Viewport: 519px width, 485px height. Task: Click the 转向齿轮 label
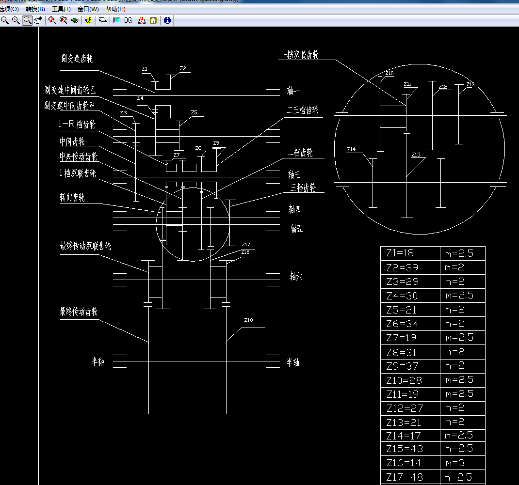coord(72,197)
